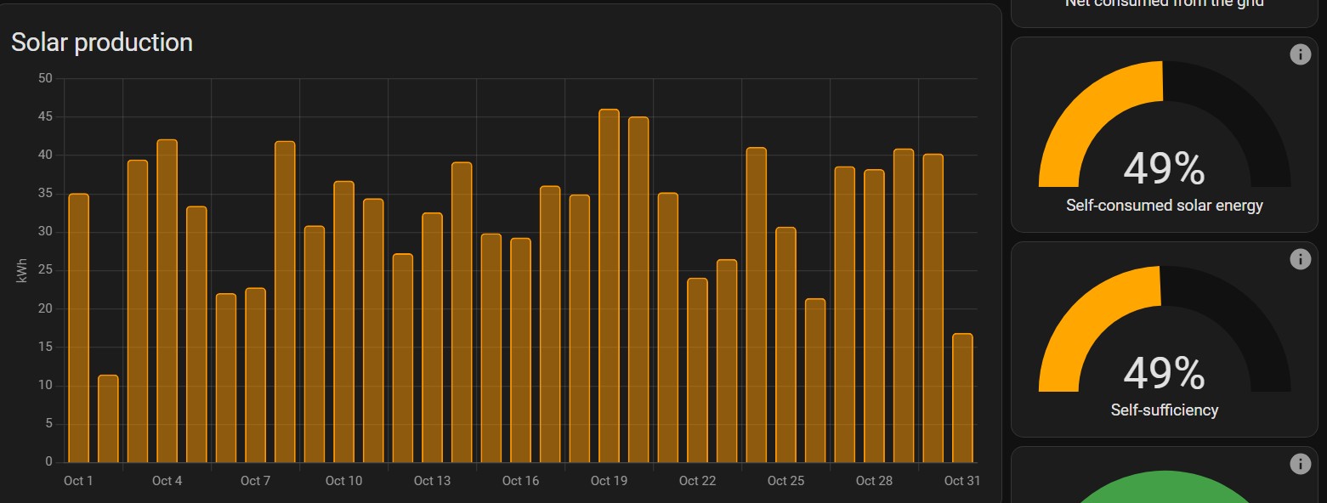1327x503 pixels.
Task: Click the 50 y-axis tick label
Action: (x=46, y=78)
